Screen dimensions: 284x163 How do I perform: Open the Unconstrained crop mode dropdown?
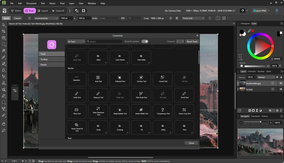[x=46, y=18]
